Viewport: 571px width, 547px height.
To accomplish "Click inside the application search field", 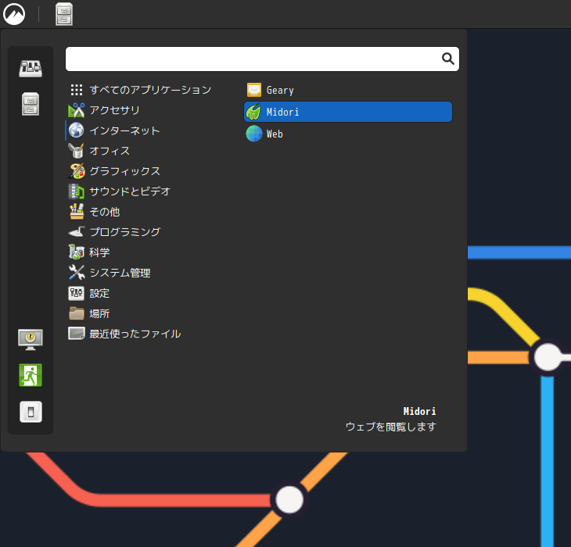I will [262, 59].
